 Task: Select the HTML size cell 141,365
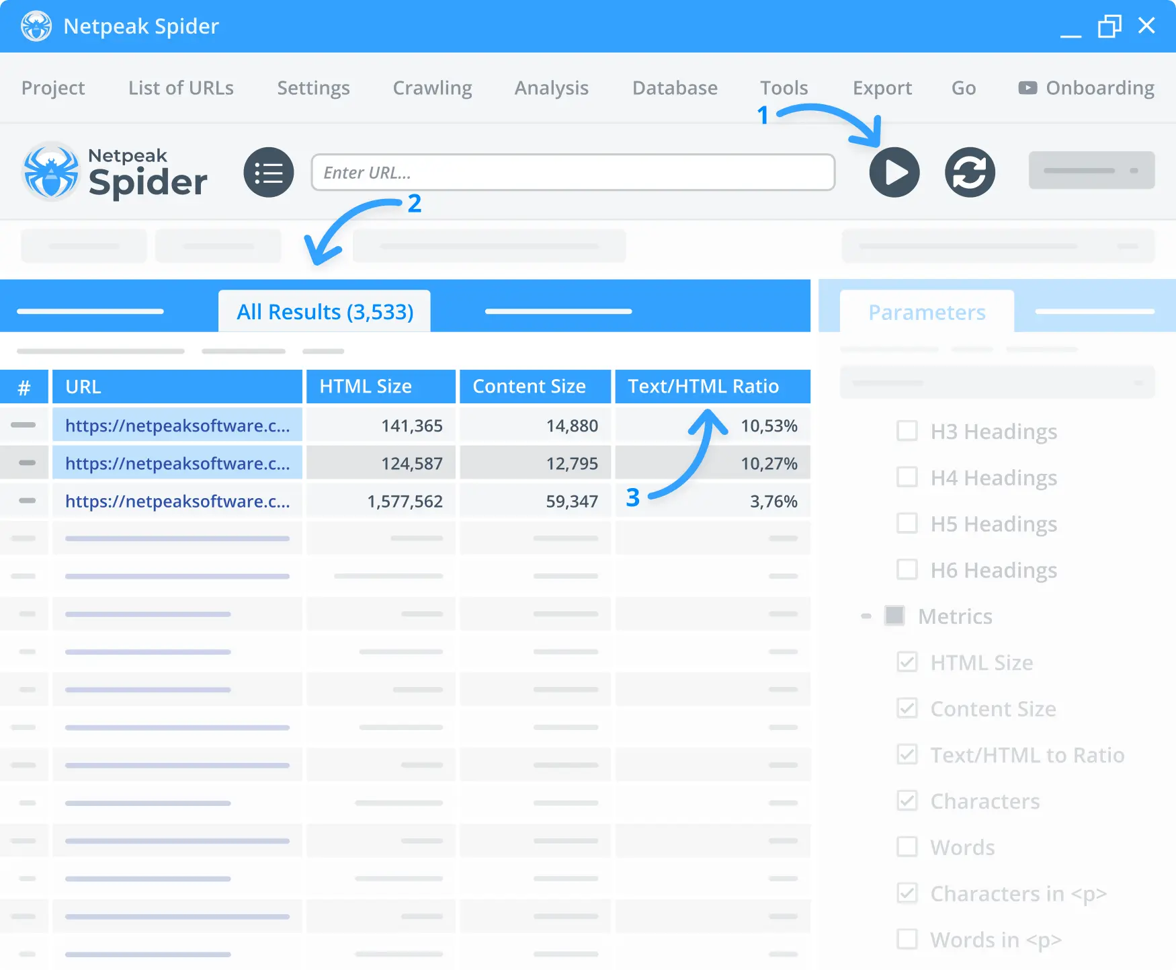[x=381, y=426]
